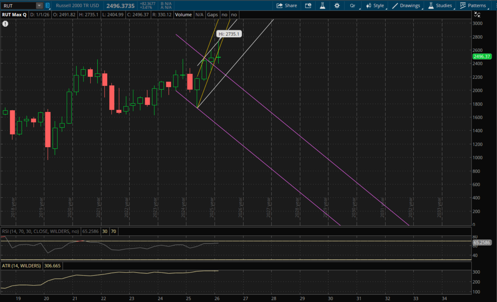Click the RUT symbol input field
Viewport: 497px width, 302px height.
18,6
